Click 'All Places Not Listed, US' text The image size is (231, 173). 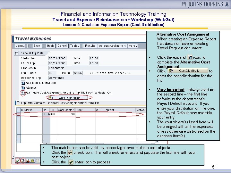(x=110, y=73)
